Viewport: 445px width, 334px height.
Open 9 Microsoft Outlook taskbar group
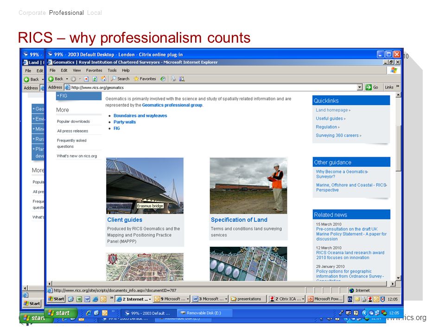coord(172,299)
